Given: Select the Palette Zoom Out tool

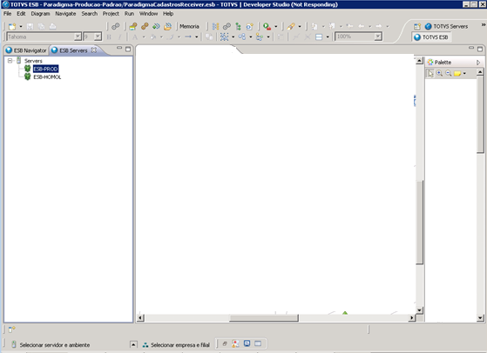Looking at the screenshot, I should click(448, 73).
